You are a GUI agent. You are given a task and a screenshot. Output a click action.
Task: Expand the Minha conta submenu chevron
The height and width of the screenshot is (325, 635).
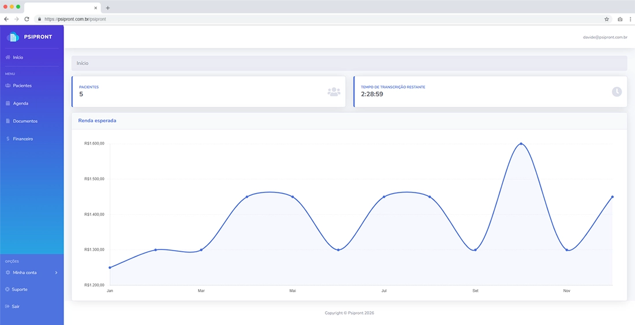(56, 273)
